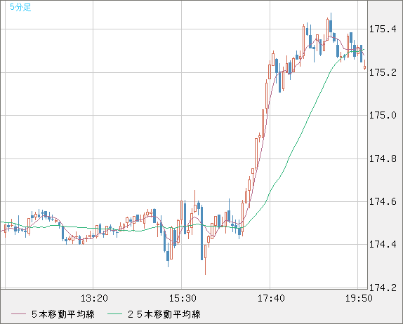Click the 19:50 time axis label
Screen dimensions: 403x324
tap(359, 298)
